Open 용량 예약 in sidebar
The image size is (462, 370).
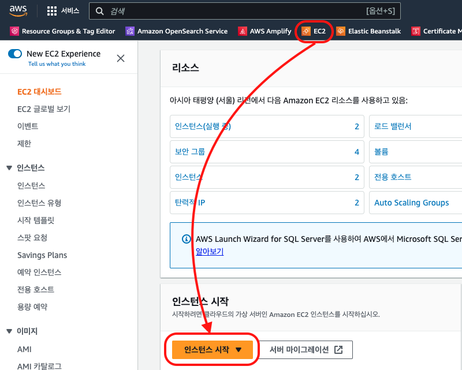coord(32,307)
